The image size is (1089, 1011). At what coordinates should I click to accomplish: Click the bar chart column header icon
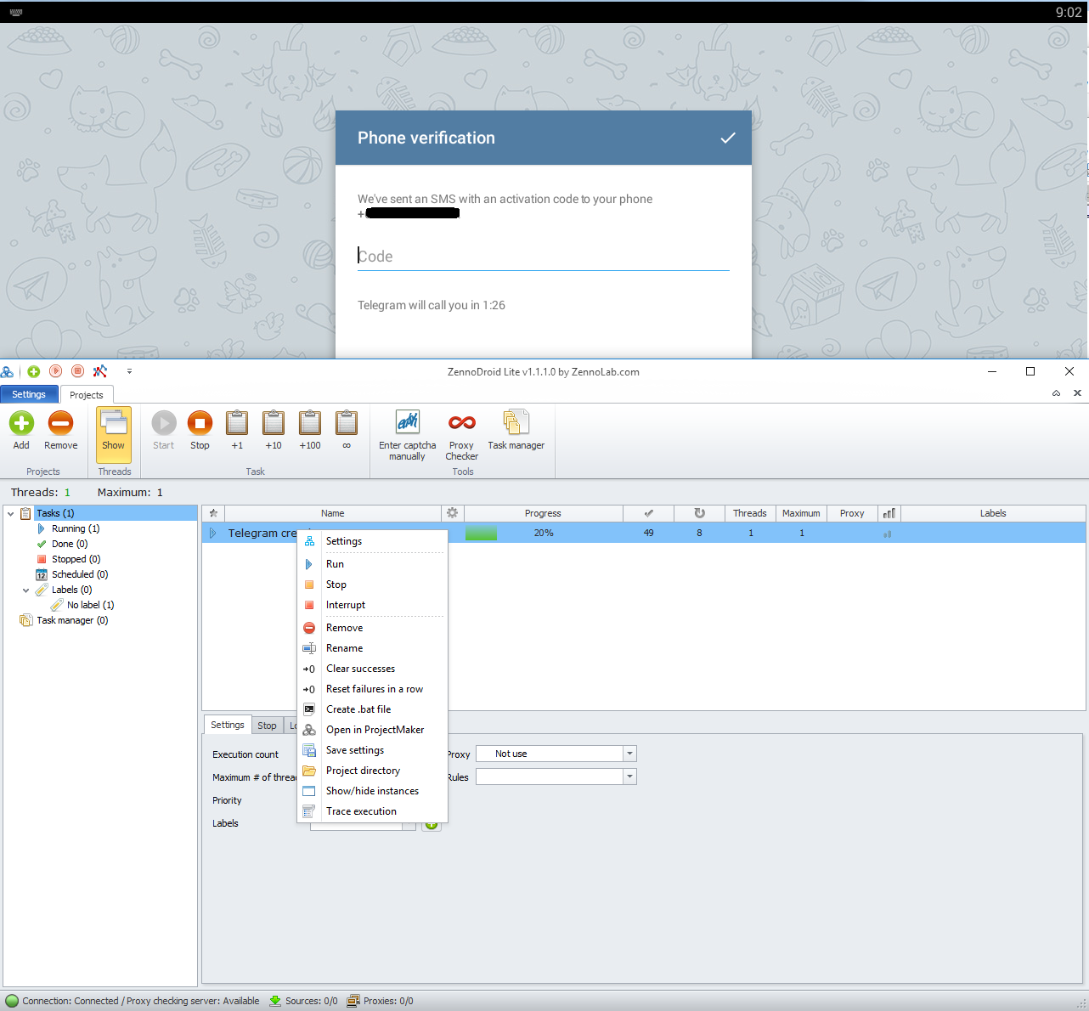(x=889, y=513)
